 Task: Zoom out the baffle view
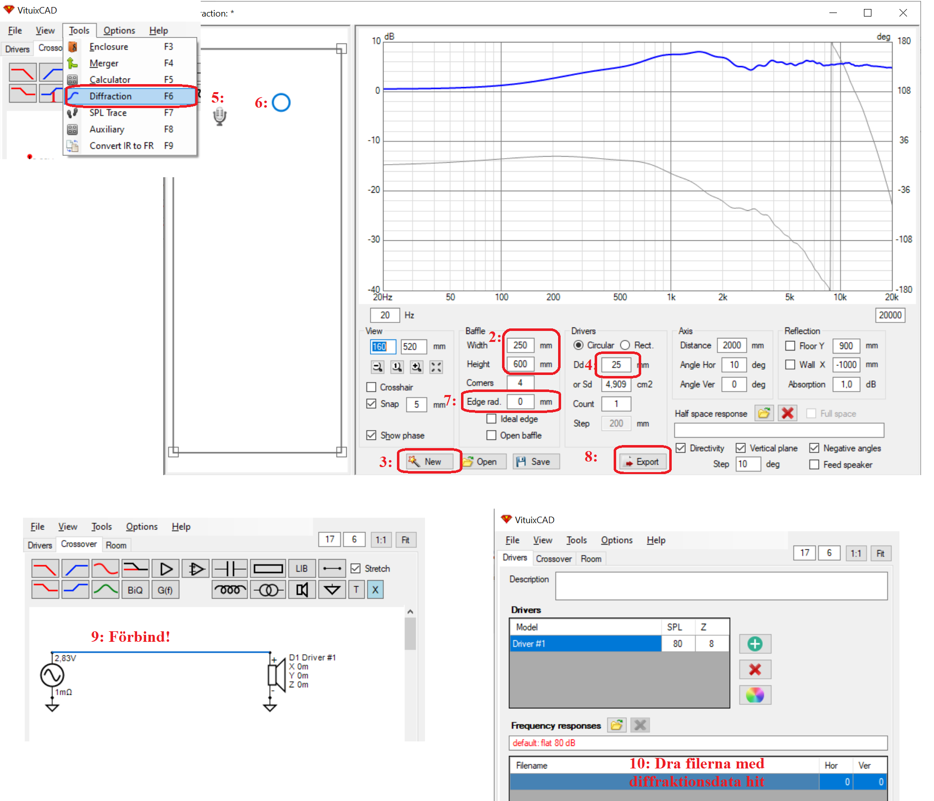377,367
